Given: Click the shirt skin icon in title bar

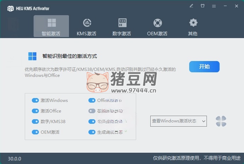Looking at the screenshot, I should tap(203, 6).
